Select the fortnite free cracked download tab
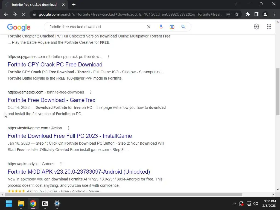 click(x=35, y=5)
